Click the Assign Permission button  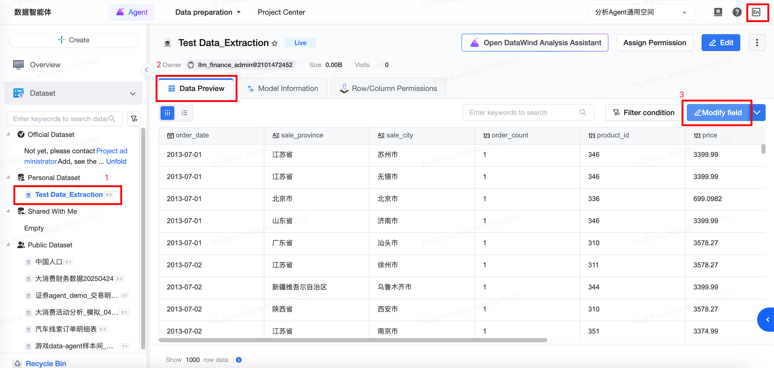[x=655, y=43]
